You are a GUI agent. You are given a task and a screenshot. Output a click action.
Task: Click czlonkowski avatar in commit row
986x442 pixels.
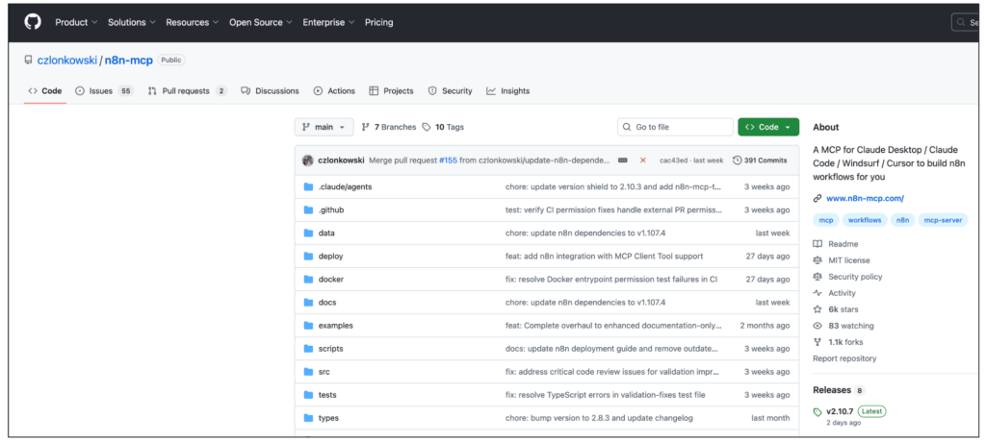tap(308, 160)
